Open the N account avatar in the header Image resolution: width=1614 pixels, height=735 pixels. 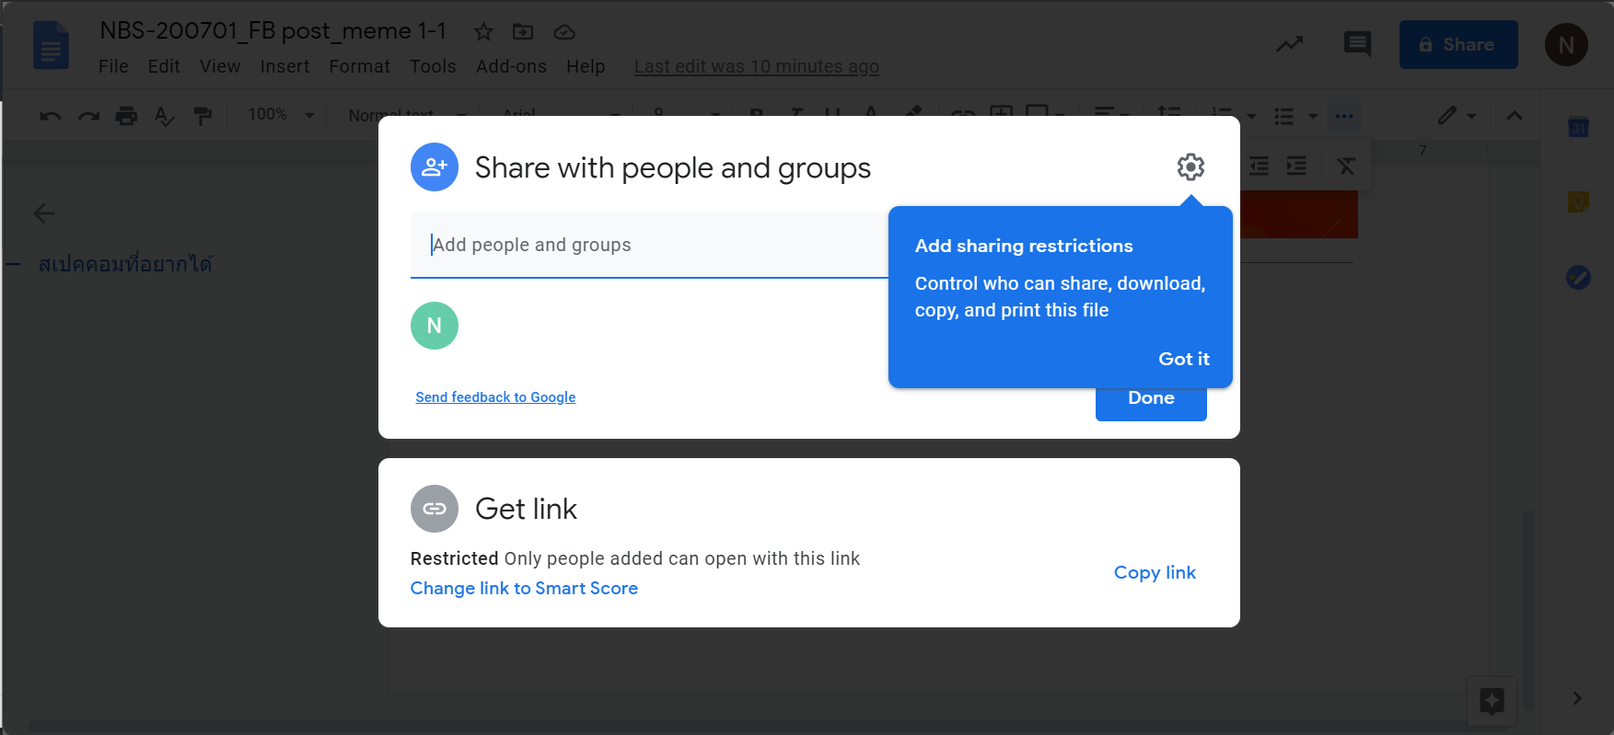[x=1566, y=44]
